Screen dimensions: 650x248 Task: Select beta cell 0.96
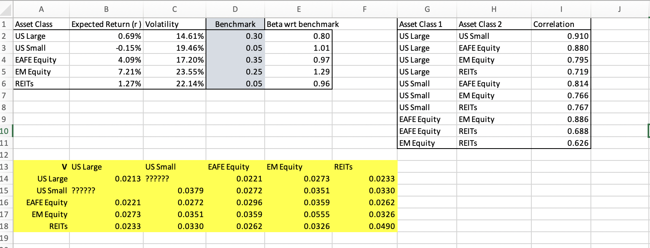click(x=299, y=84)
